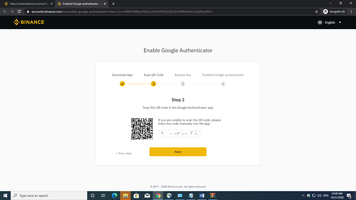Click the site lock security icon

tap(28, 11)
